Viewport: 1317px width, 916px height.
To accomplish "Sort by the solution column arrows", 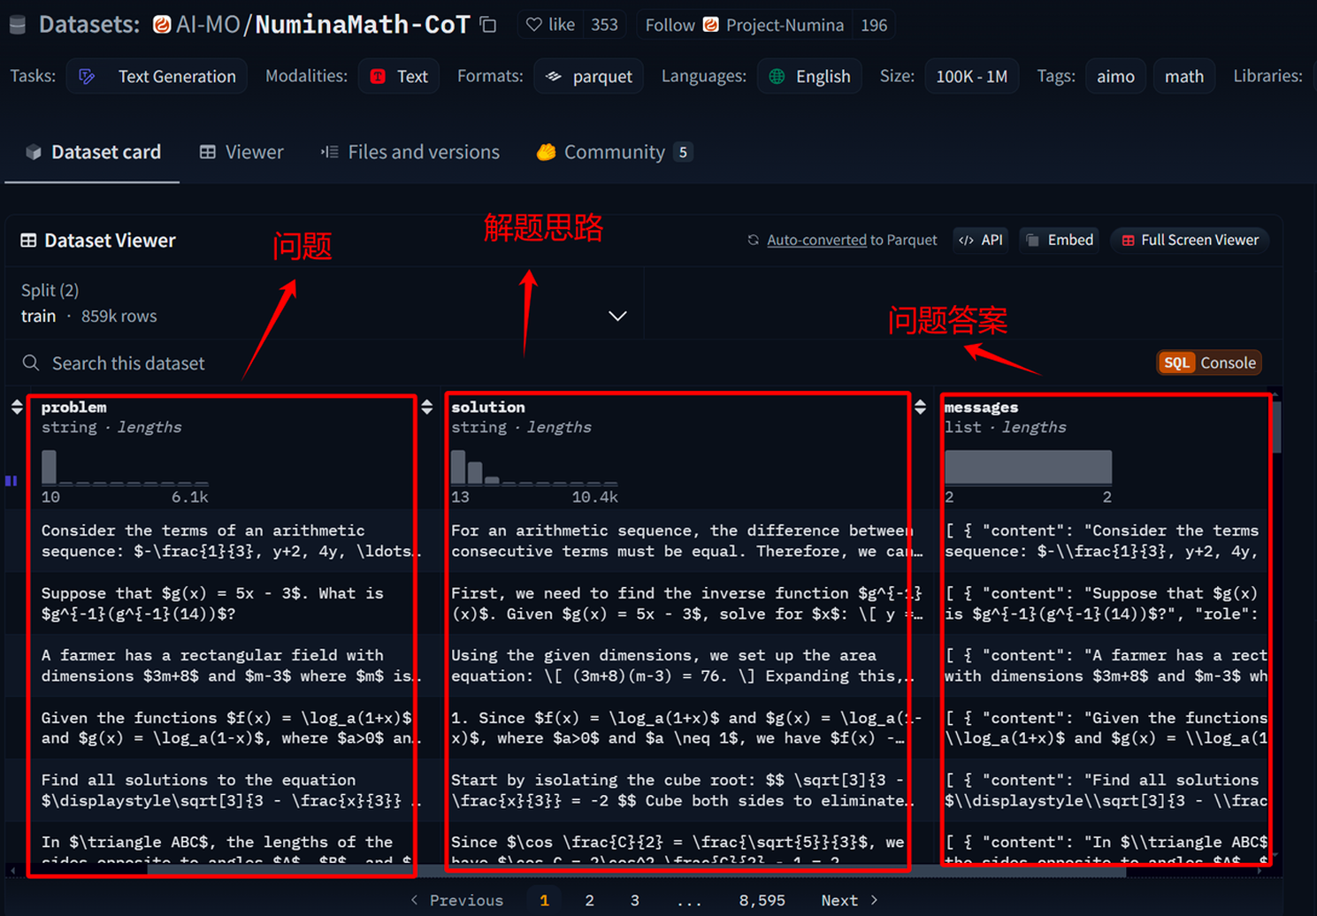I will click(427, 407).
